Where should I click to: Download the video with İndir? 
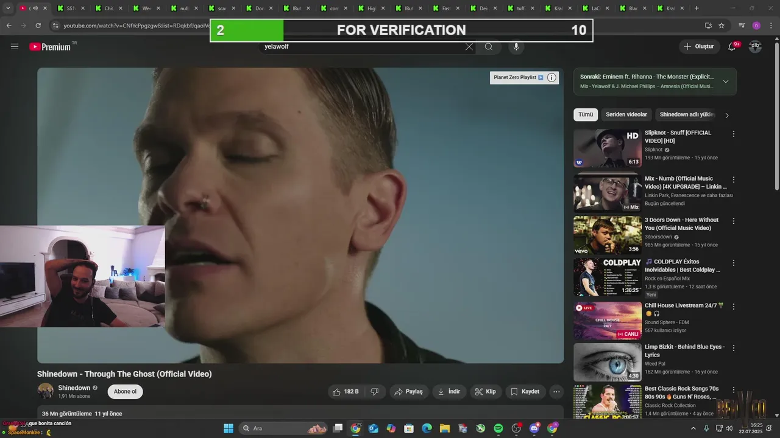tap(449, 392)
